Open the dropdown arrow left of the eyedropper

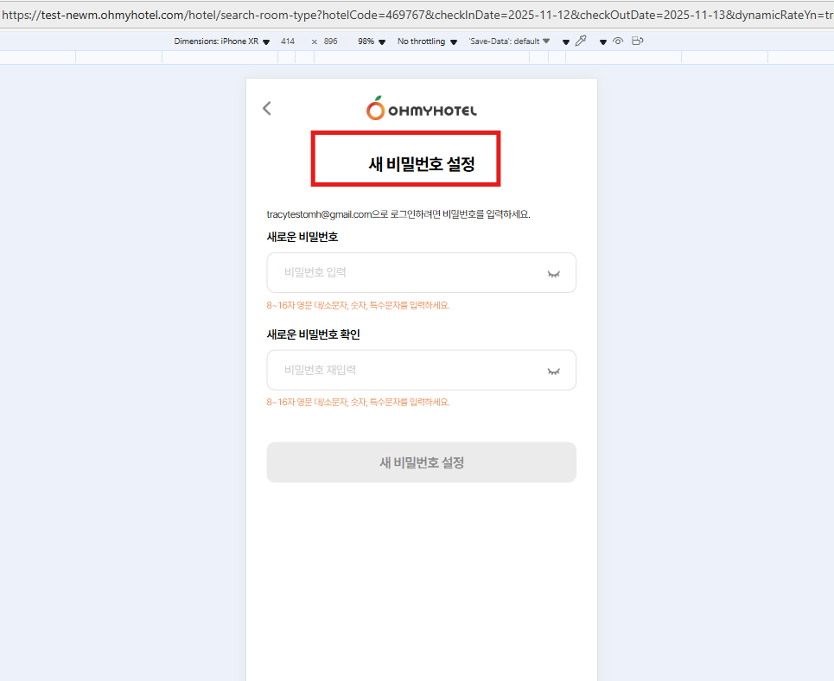(x=566, y=42)
